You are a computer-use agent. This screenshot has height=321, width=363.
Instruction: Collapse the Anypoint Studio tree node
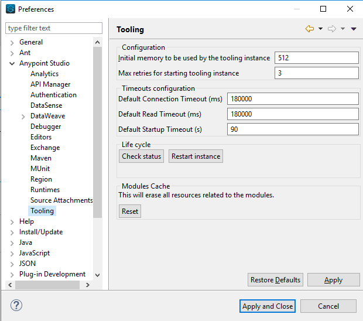12,63
